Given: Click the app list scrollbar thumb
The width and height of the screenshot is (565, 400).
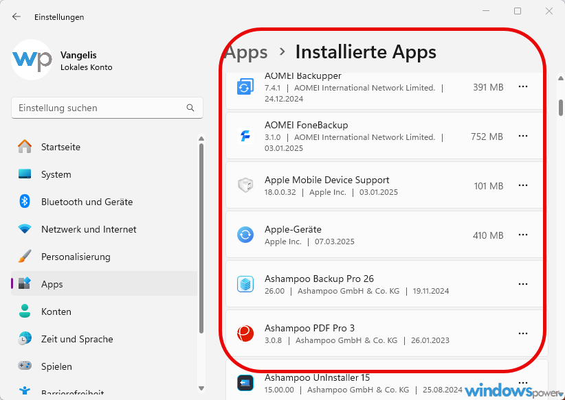Looking at the screenshot, I should (x=561, y=108).
